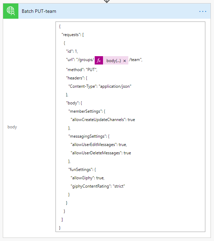Click the closing ] bracket line
This screenshot has width=214, height=241.
pos(62,220)
